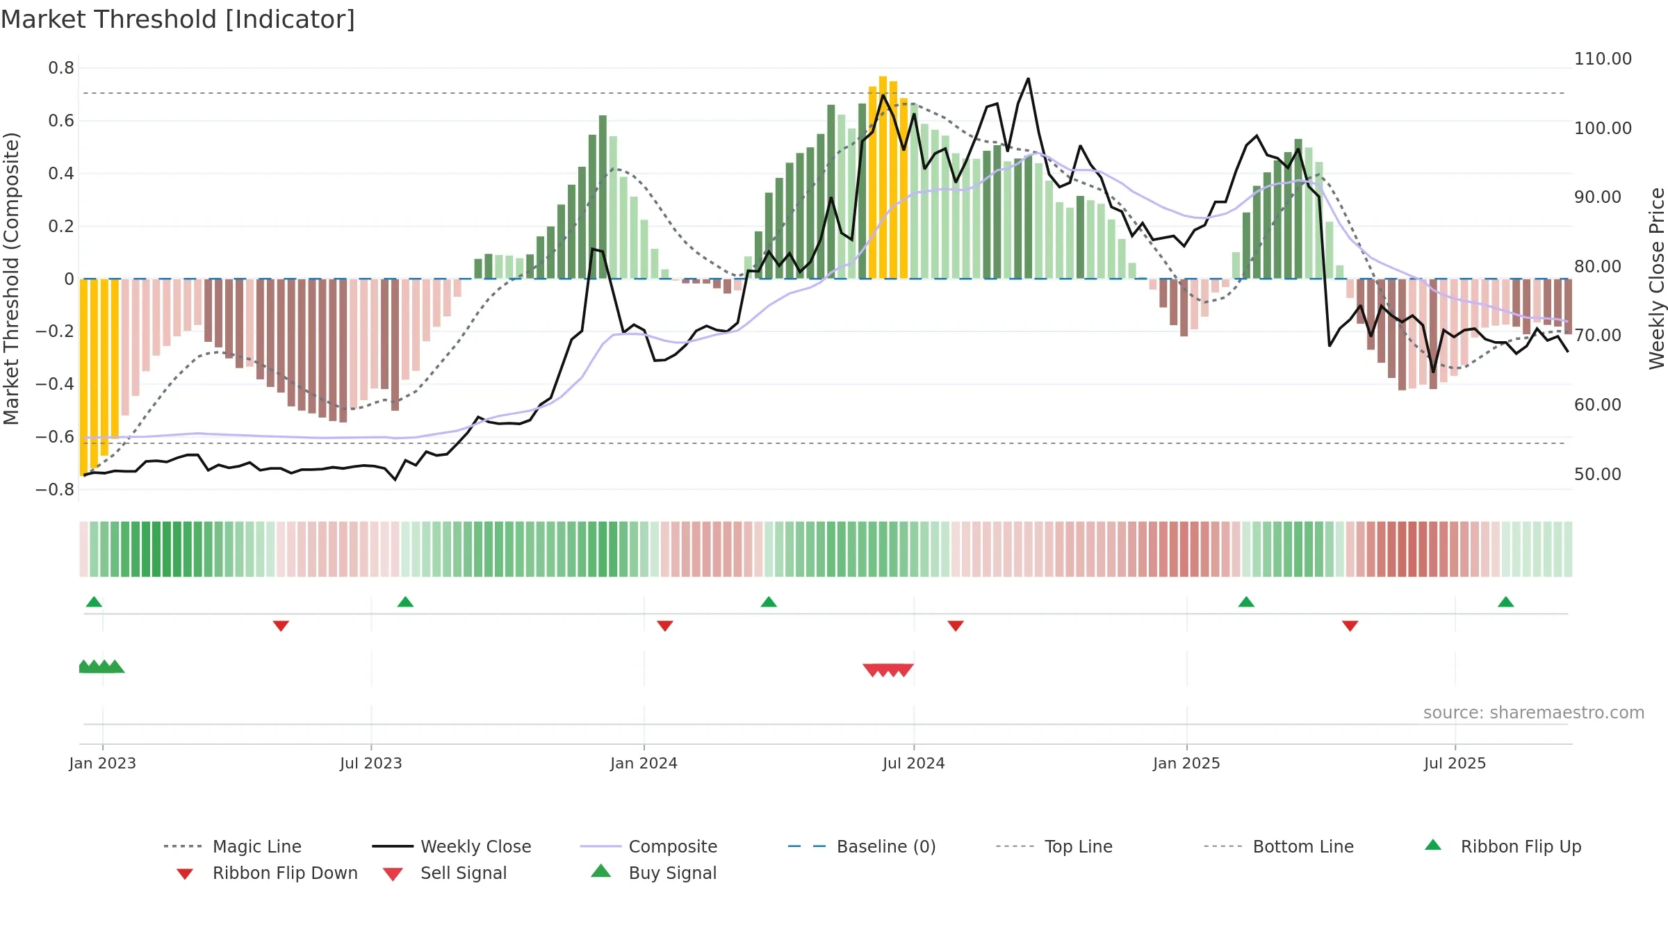Click the 0.8 left axis label
This screenshot has width=1668, height=938.
(x=61, y=68)
